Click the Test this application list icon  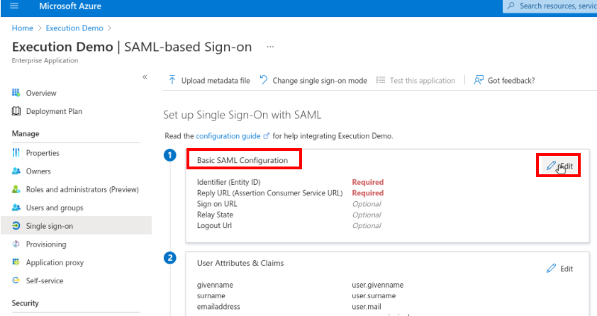pyautogui.click(x=380, y=80)
